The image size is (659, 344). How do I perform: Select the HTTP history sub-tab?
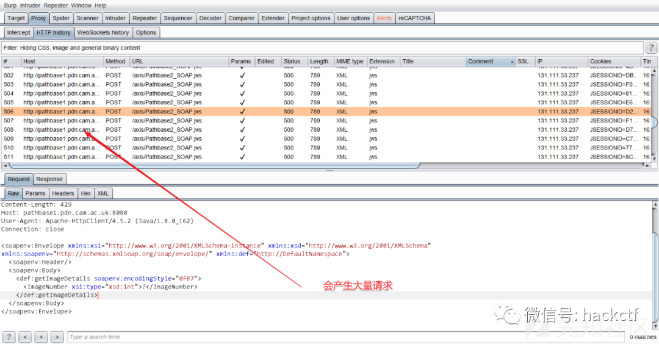pyautogui.click(x=53, y=32)
